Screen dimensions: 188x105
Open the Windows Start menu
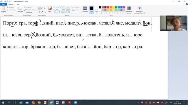(x=3, y=102)
